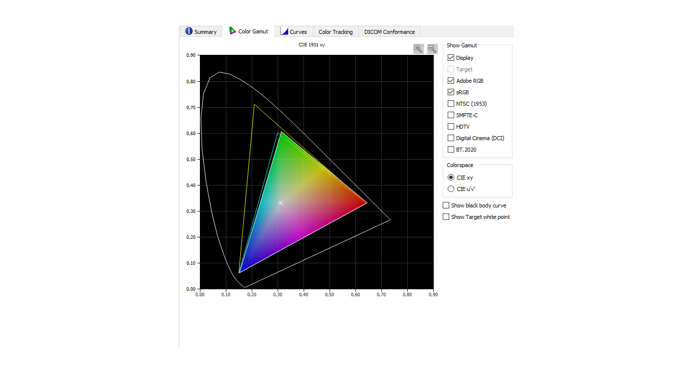This screenshot has height=383, width=681.
Task: Select the CIE xy colorspace radio button
Action: coord(451,178)
